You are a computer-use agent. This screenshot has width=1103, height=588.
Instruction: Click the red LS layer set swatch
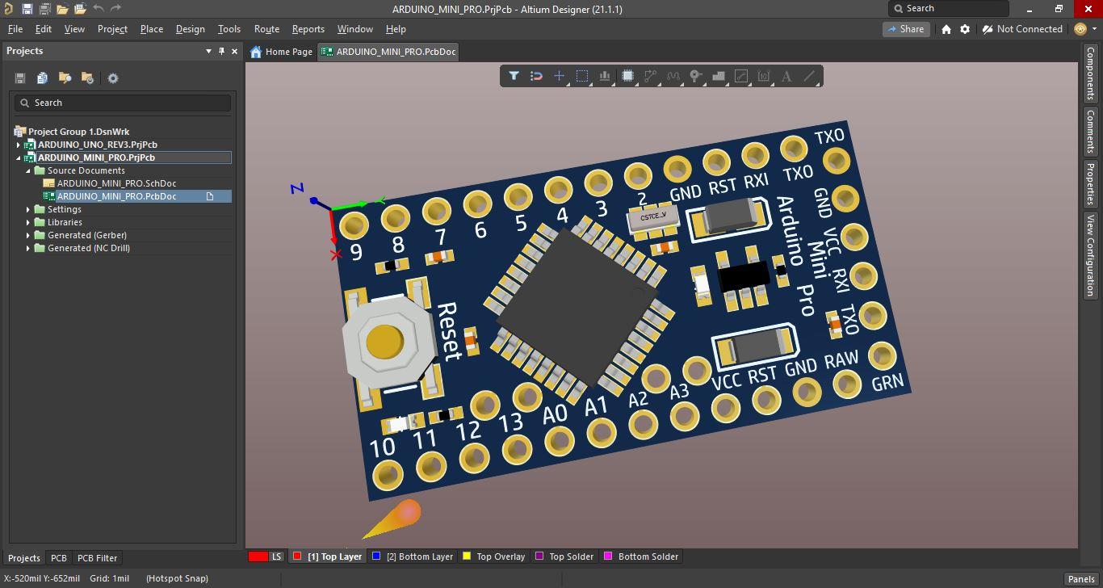point(258,556)
